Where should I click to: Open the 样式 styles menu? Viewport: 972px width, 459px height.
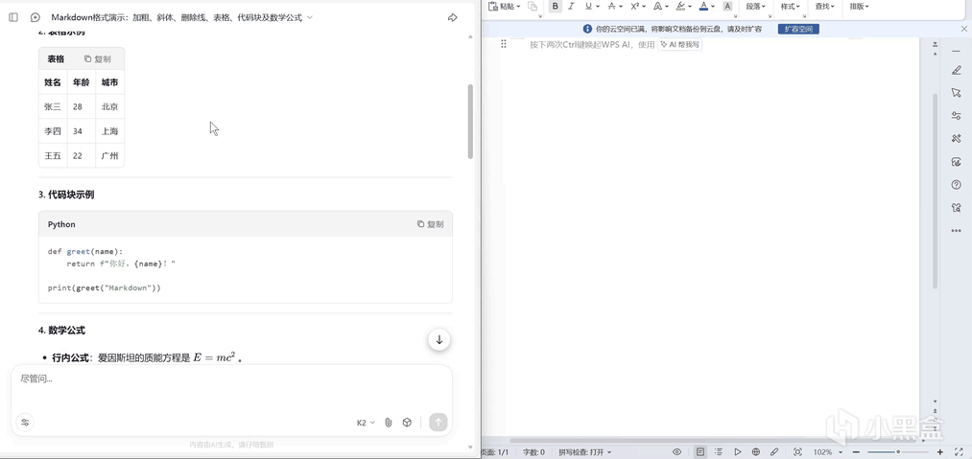coord(791,6)
